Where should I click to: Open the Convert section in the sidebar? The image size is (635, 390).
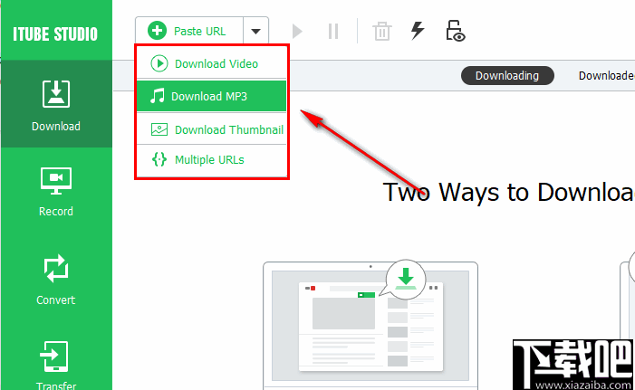pos(56,279)
